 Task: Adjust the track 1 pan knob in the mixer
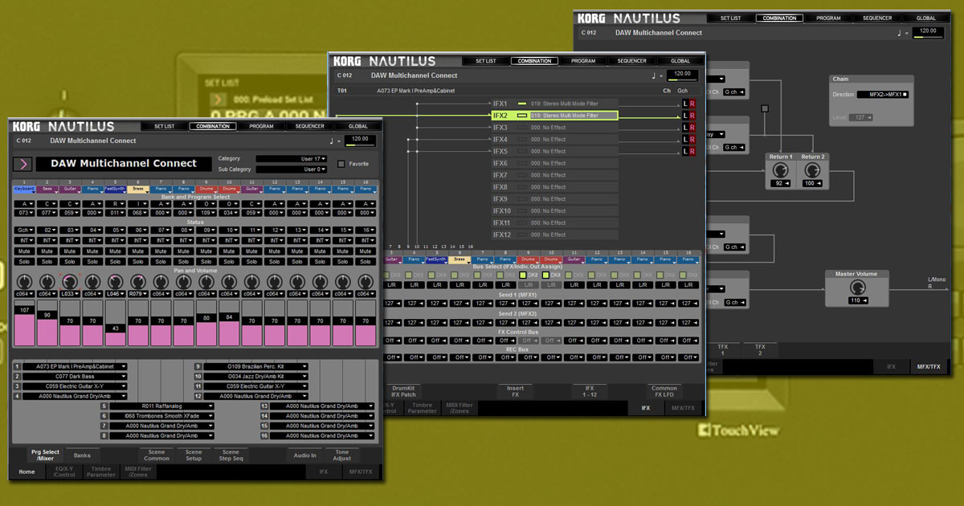24,281
